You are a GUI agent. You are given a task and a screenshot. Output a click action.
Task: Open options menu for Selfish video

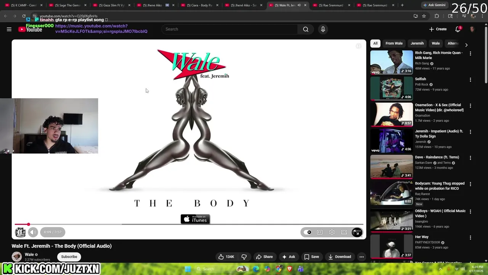click(470, 80)
